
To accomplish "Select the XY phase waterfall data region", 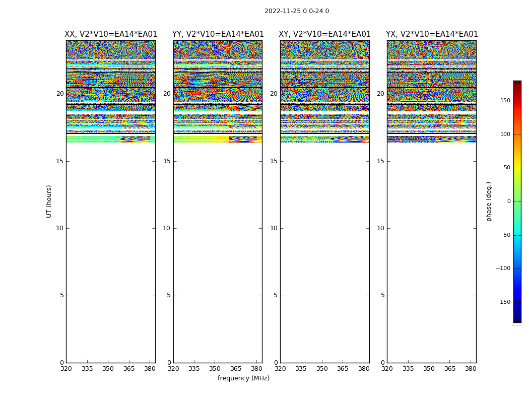I will coord(325,201).
